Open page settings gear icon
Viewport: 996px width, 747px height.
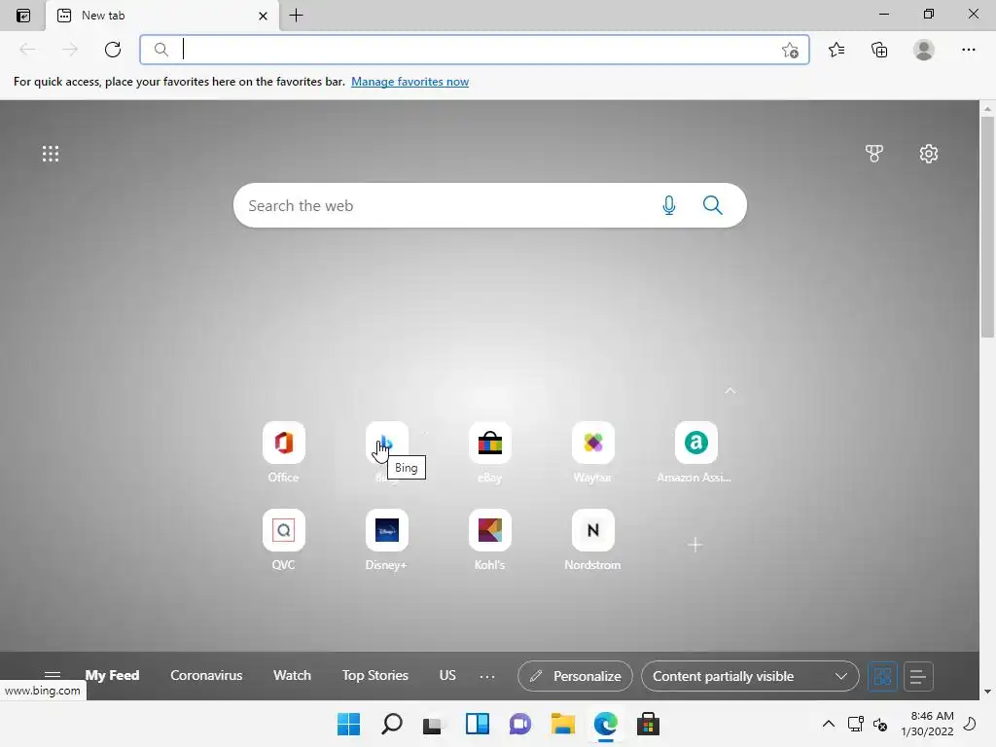coord(929,154)
